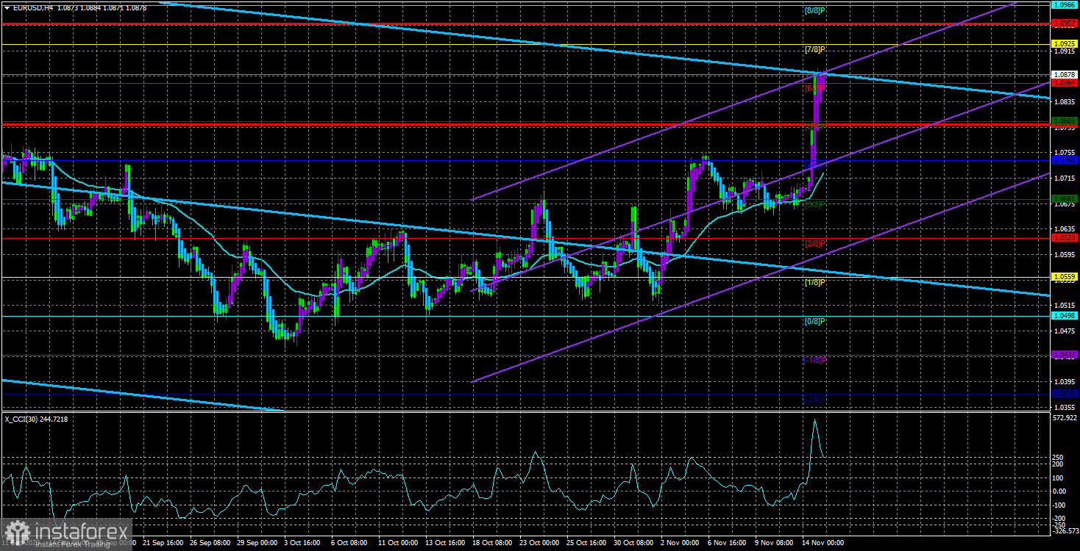Image resolution: width=1080 pixels, height=551 pixels.
Task: Click the red 1.0864 price tag
Action: 1065,83
